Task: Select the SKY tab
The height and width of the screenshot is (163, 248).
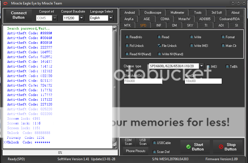Action: point(190,25)
